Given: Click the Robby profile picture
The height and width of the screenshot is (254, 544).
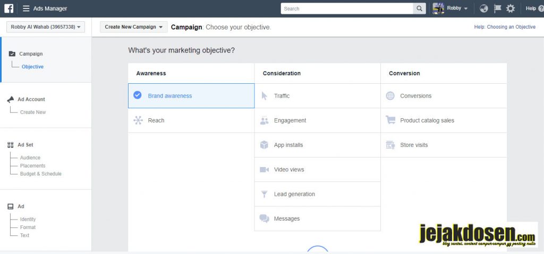Looking at the screenshot, I should (x=438, y=8).
